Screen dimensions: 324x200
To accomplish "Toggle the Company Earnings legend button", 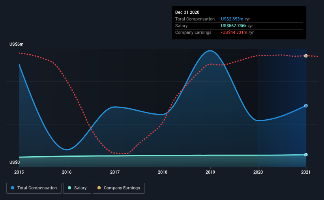I will [119, 188].
